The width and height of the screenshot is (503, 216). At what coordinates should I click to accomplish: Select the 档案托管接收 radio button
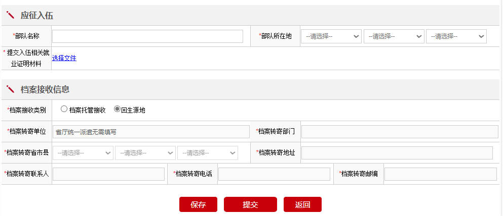point(64,109)
